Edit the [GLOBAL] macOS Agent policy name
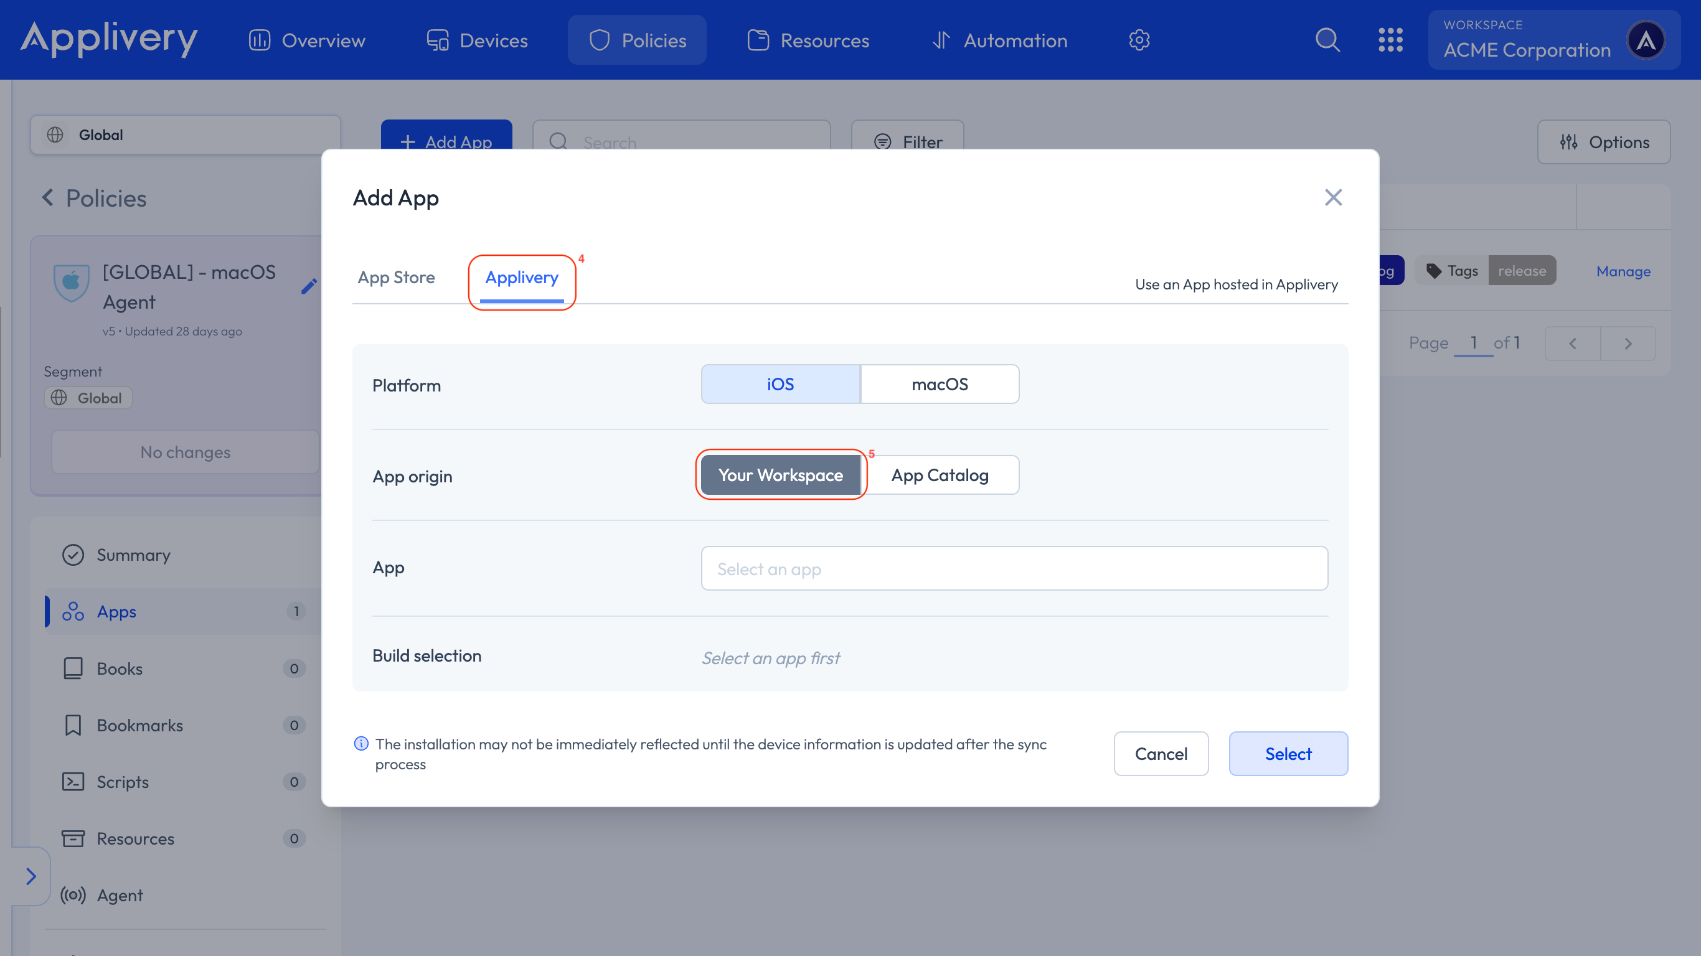The height and width of the screenshot is (956, 1701). 309,286
